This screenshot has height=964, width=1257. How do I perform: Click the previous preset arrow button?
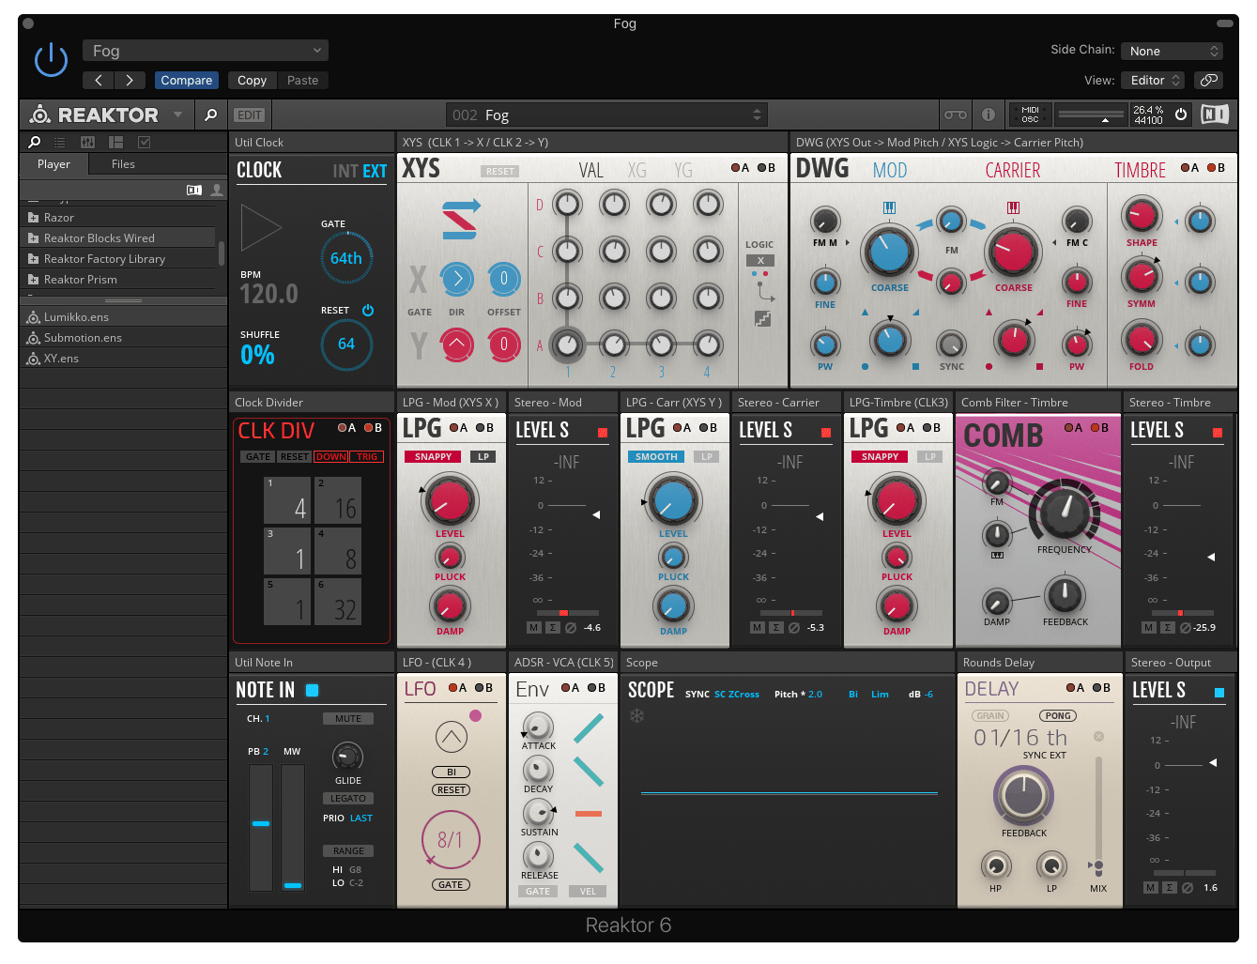[99, 80]
